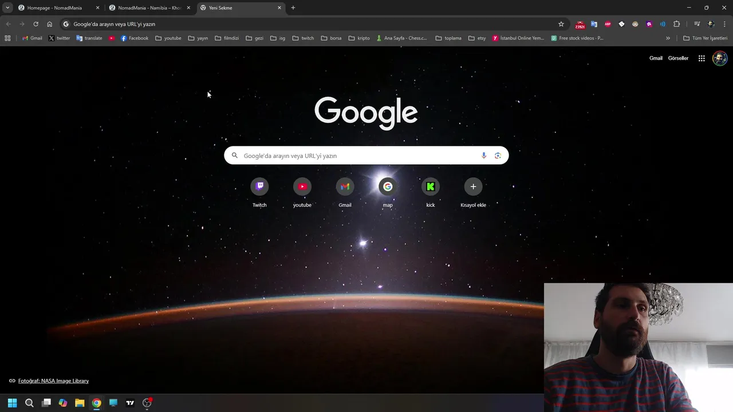
Task: Open the etsy bookmark folder
Action: point(477,38)
